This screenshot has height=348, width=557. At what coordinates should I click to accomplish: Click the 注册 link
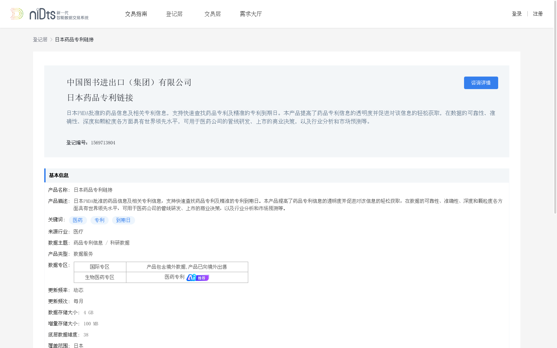pyautogui.click(x=538, y=14)
